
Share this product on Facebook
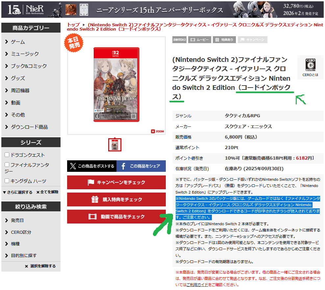(x=141, y=166)
